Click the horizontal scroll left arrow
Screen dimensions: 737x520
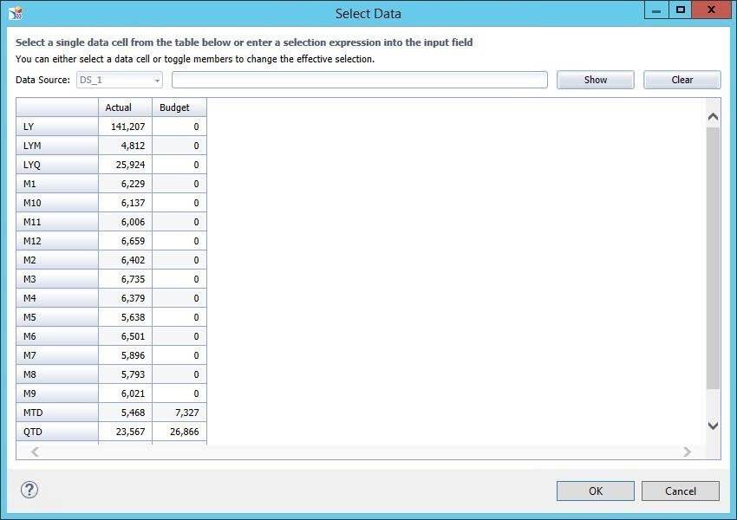point(36,452)
